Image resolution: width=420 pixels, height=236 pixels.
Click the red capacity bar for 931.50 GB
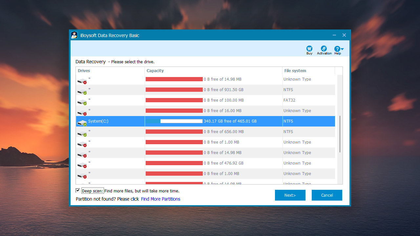pos(174,90)
